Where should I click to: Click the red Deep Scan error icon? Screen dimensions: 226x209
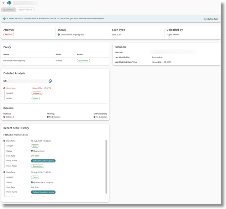tap(4, 88)
